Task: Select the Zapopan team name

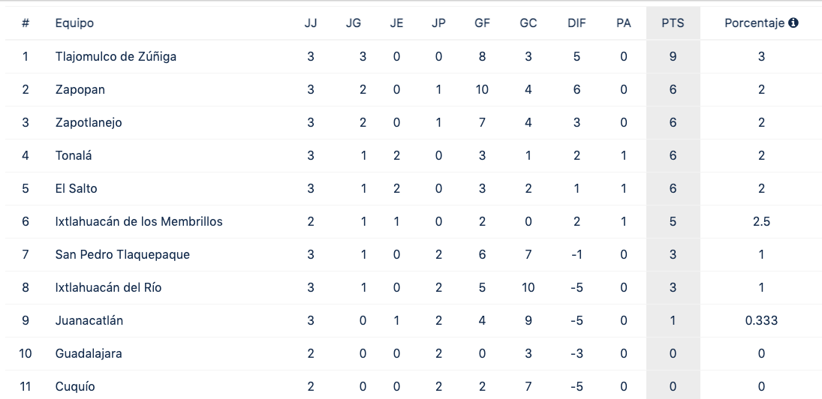Action: click(80, 89)
